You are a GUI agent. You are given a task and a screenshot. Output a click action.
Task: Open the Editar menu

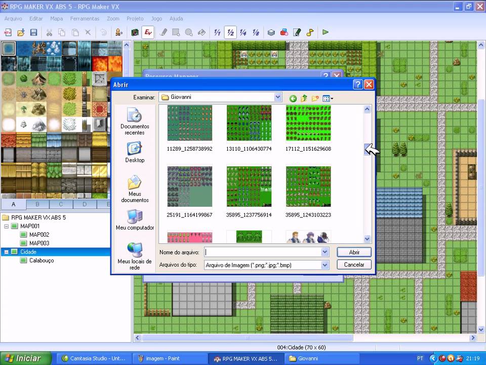click(x=36, y=19)
